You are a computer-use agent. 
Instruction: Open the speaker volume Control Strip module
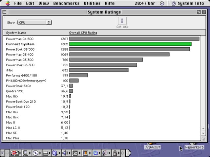pyautogui.click(x=66, y=153)
